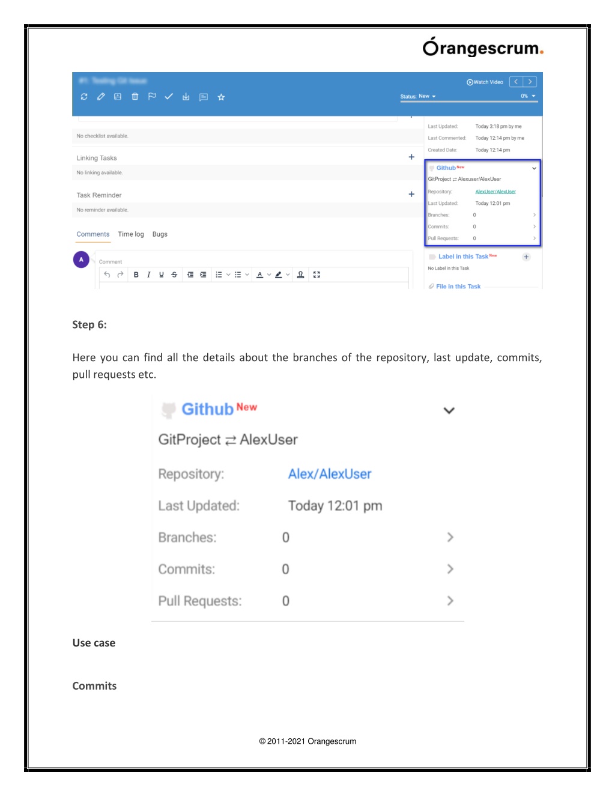
Task: Click the 'Linking Tasks' section heading
Action: 97,158
